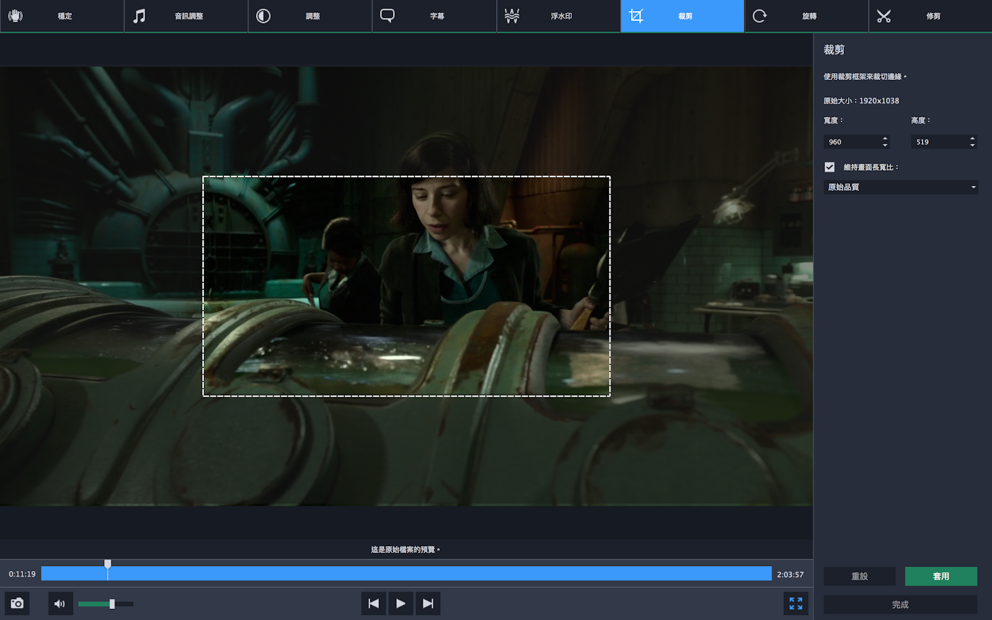Increase height with the up arrow
This screenshot has height=620, width=992.
click(973, 138)
